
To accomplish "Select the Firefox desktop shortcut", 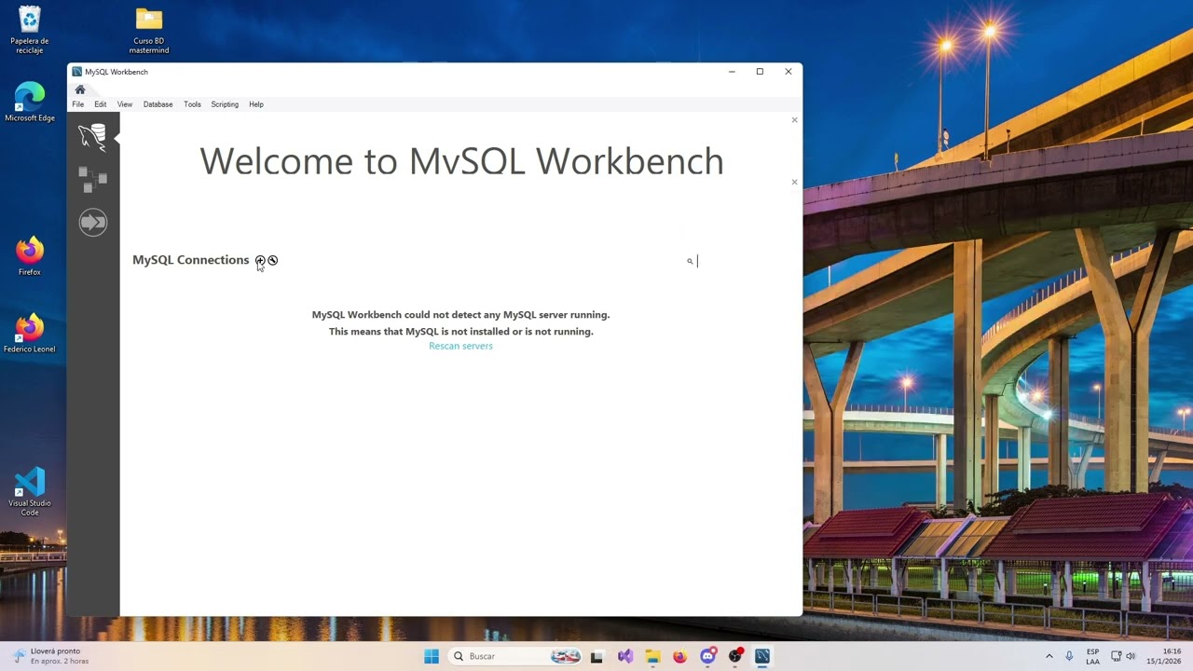I will 30,256.
